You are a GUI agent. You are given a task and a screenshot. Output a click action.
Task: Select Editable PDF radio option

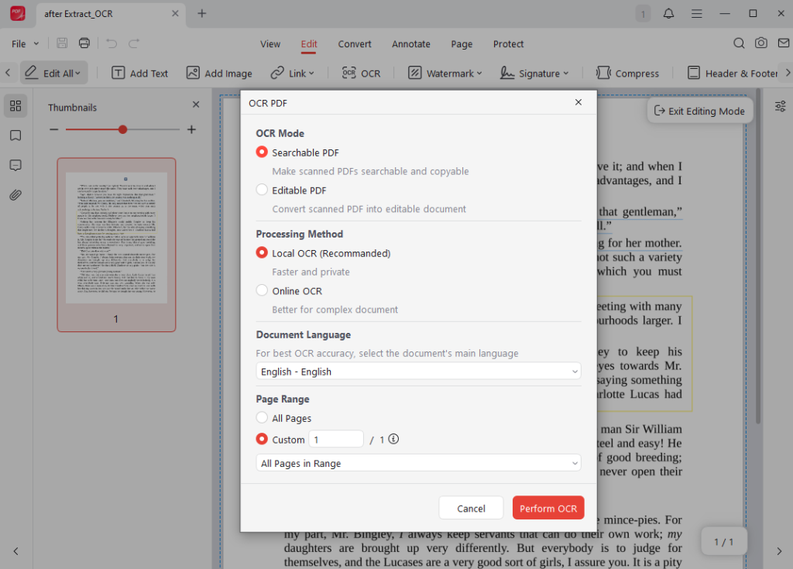262,190
